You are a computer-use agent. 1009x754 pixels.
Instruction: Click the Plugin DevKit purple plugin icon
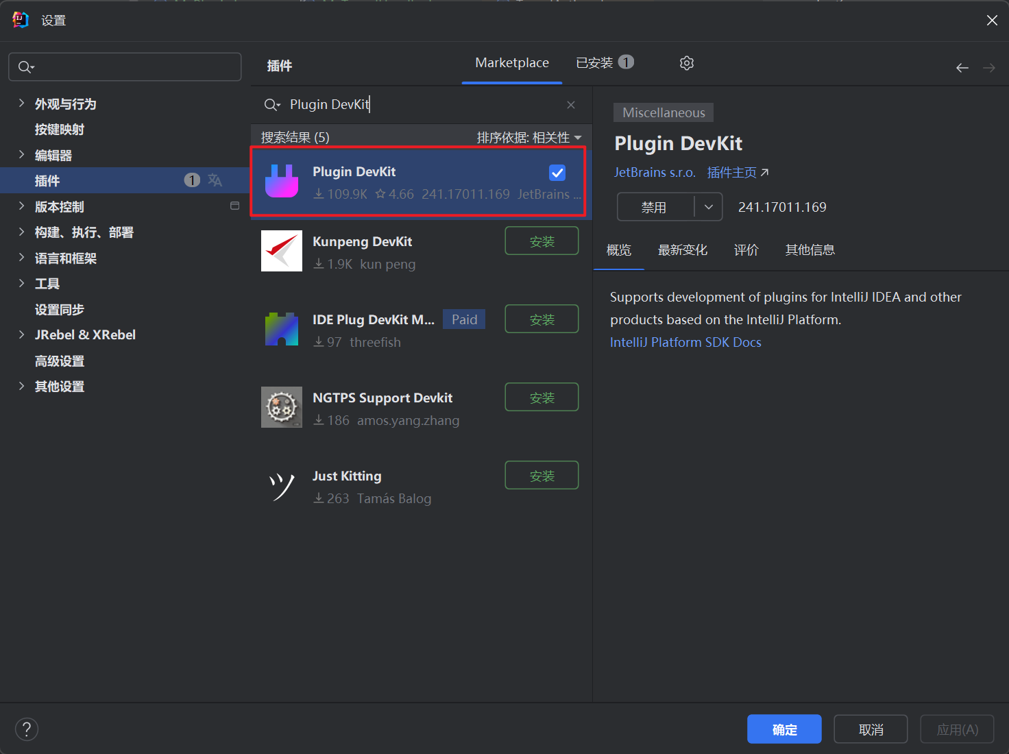coord(282,182)
